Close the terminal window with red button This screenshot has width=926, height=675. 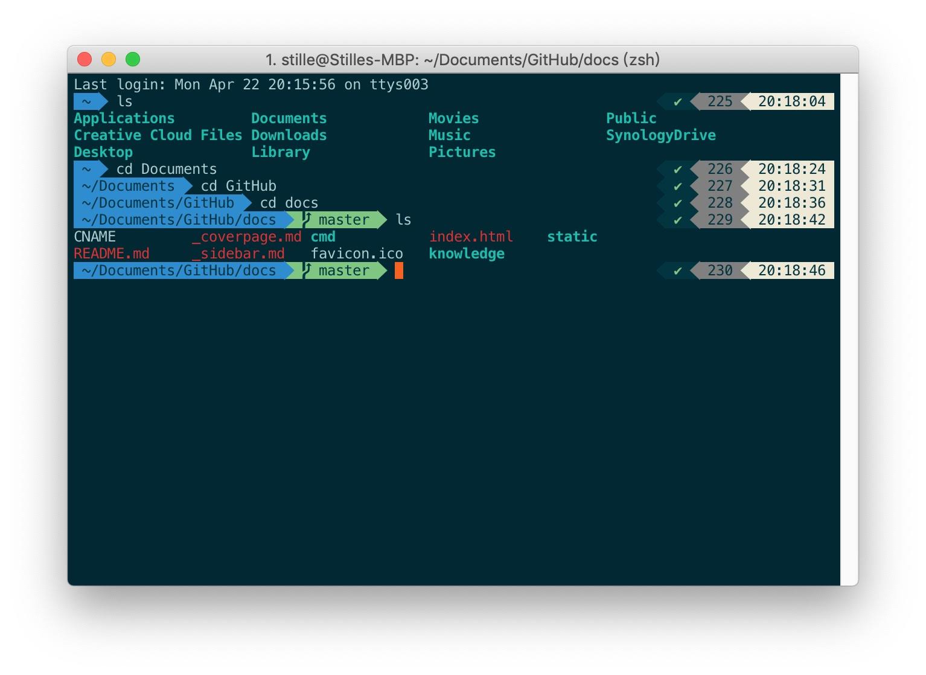[85, 59]
